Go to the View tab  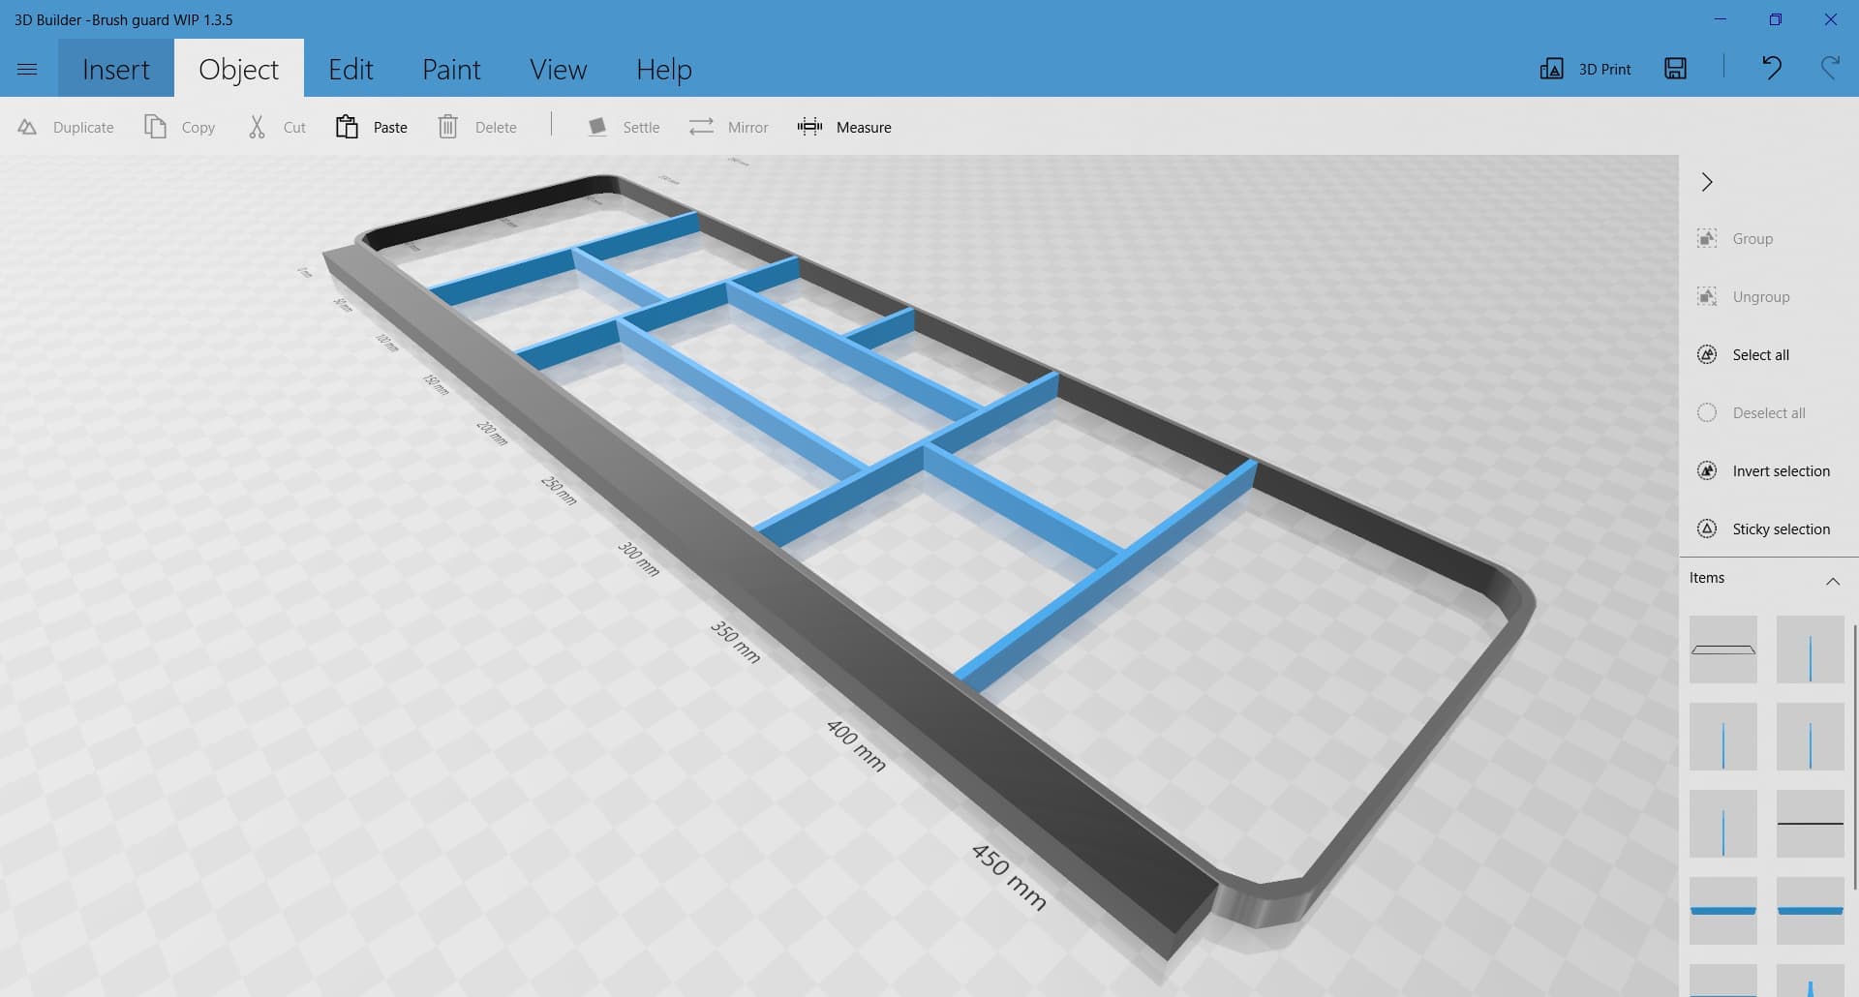(x=558, y=70)
